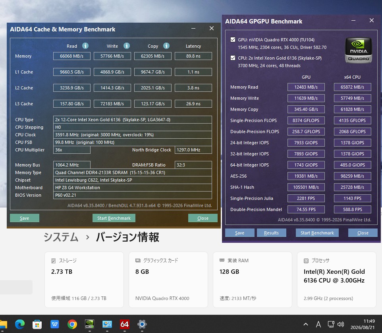382x333 pixels.
Task: Save the GPGPU Benchmark results
Action: [239, 232]
